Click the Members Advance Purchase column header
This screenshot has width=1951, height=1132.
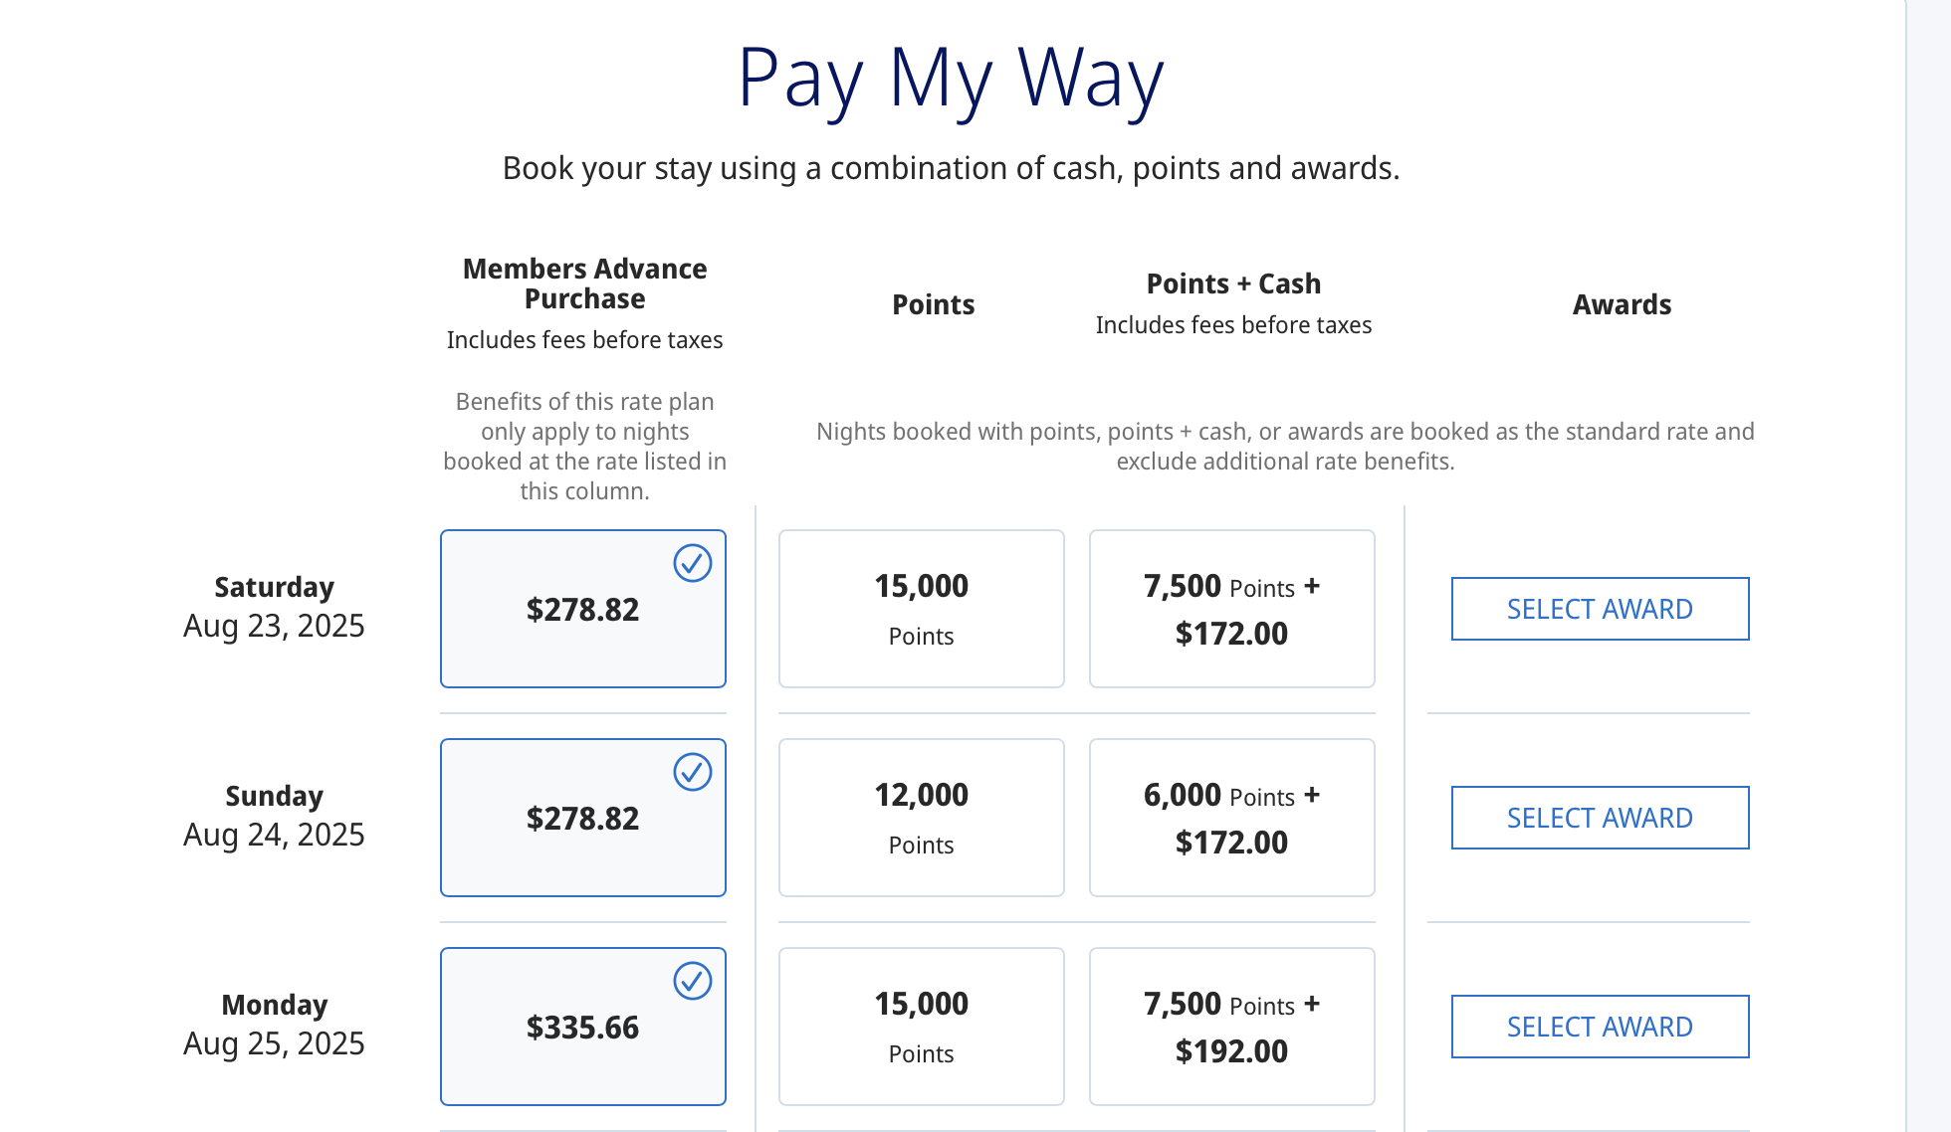coord(583,283)
